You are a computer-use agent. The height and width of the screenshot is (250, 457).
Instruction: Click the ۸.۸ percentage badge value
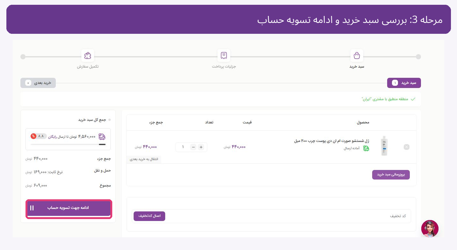tap(41, 136)
